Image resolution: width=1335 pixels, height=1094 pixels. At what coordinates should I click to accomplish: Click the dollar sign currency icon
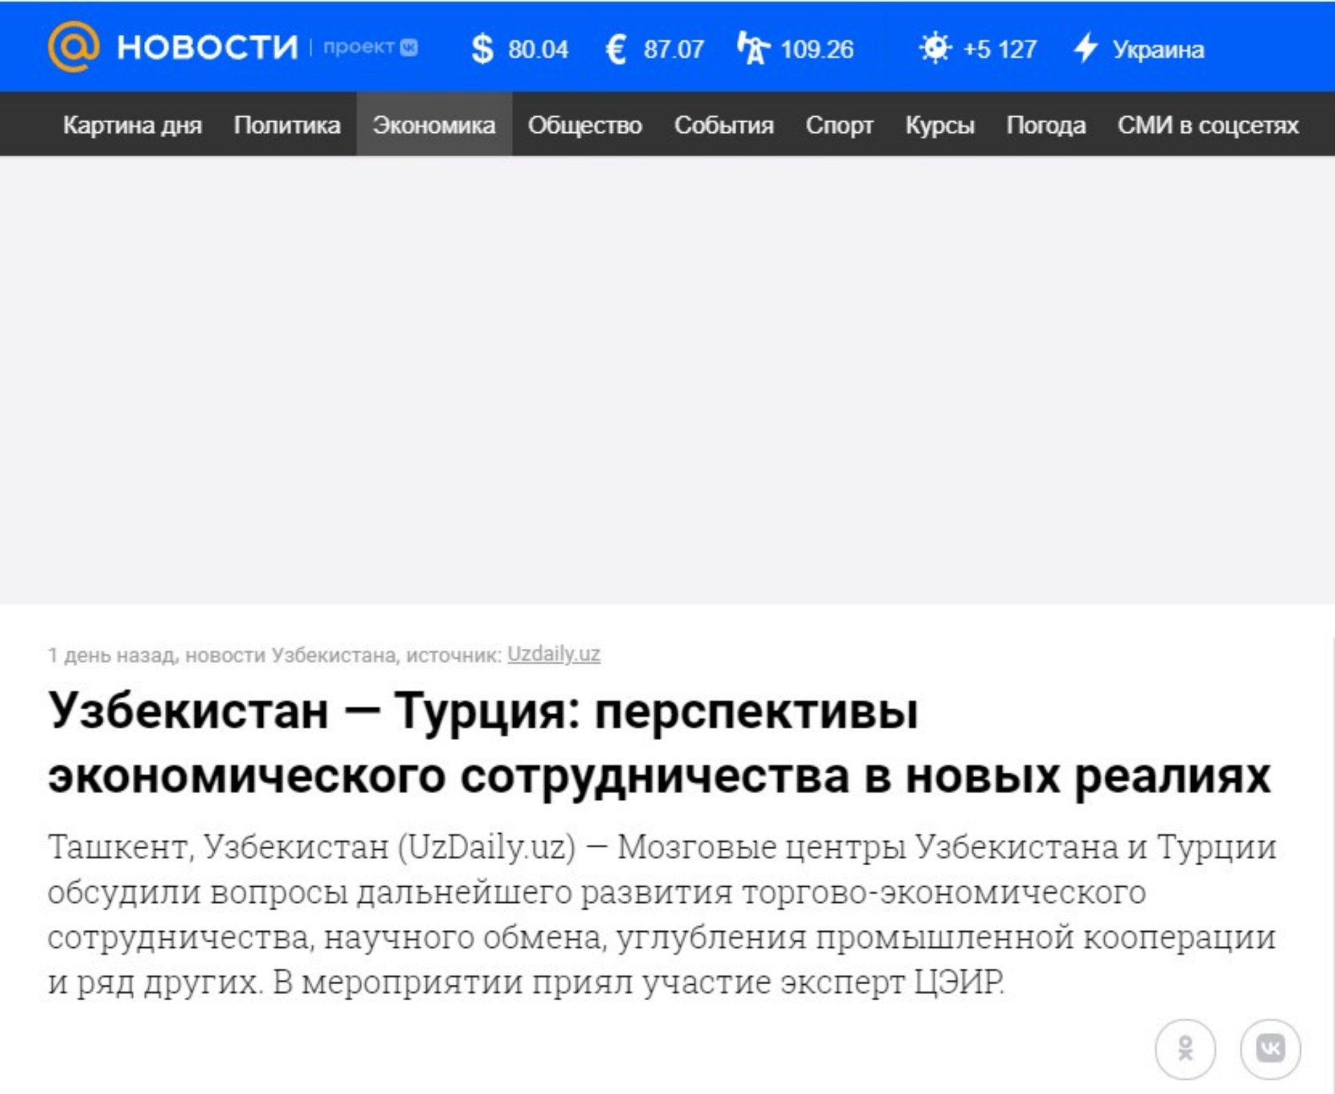click(x=482, y=49)
